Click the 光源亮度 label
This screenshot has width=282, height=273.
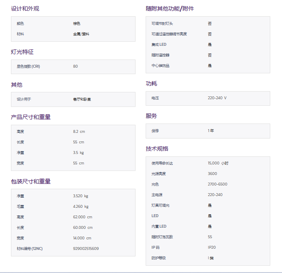tap(159, 174)
